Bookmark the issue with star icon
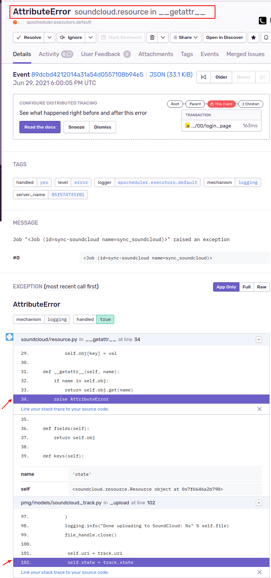 tap(253, 37)
